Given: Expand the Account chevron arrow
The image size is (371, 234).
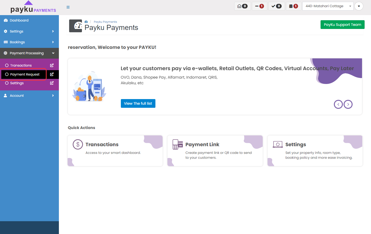Looking at the screenshot, I should pyautogui.click(x=53, y=95).
